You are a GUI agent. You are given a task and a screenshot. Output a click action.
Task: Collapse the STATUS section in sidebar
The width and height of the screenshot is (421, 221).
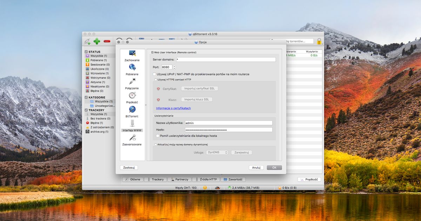pyautogui.click(x=86, y=52)
